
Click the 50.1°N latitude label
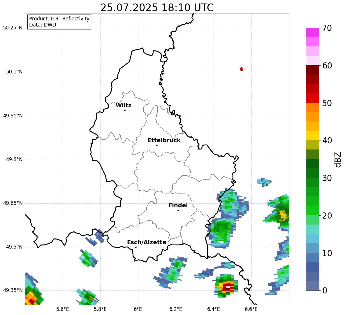click(x=14, y=72)
